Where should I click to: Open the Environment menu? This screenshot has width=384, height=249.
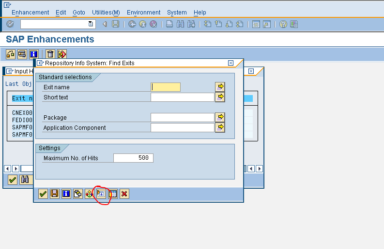(143, 13)
